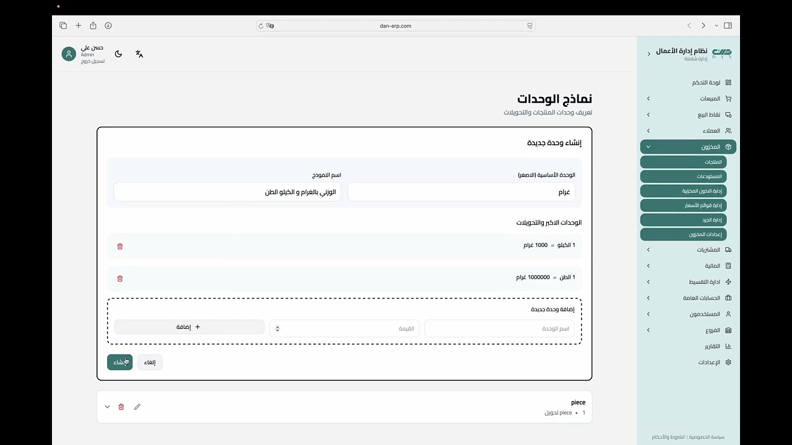
Task: Delete the piece unit template
Action: pos(121,407)
